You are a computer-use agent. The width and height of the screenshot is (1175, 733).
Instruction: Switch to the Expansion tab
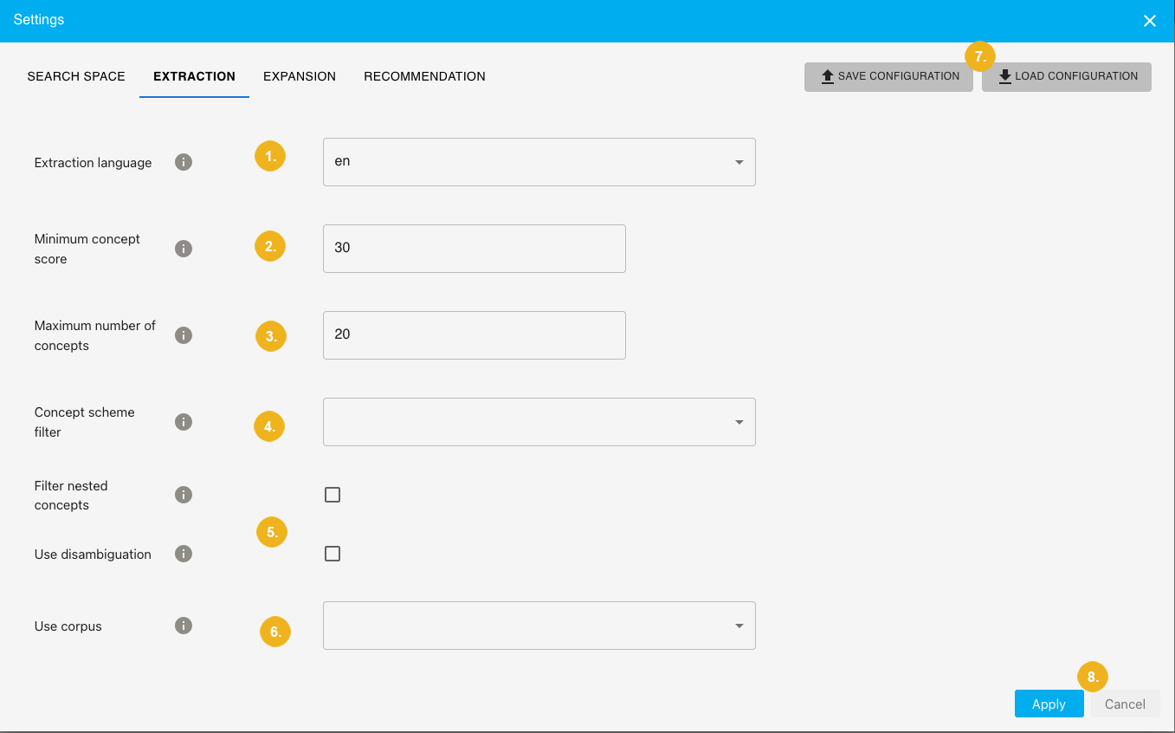[300, 76]
